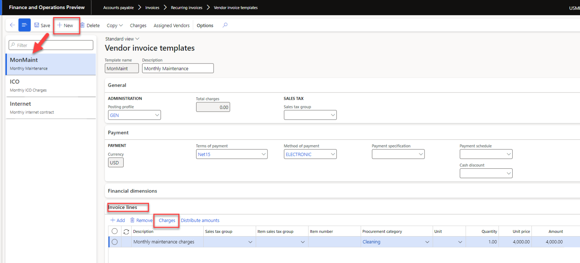Navigate to Invoices breadcrumb

tap(152, 8)
